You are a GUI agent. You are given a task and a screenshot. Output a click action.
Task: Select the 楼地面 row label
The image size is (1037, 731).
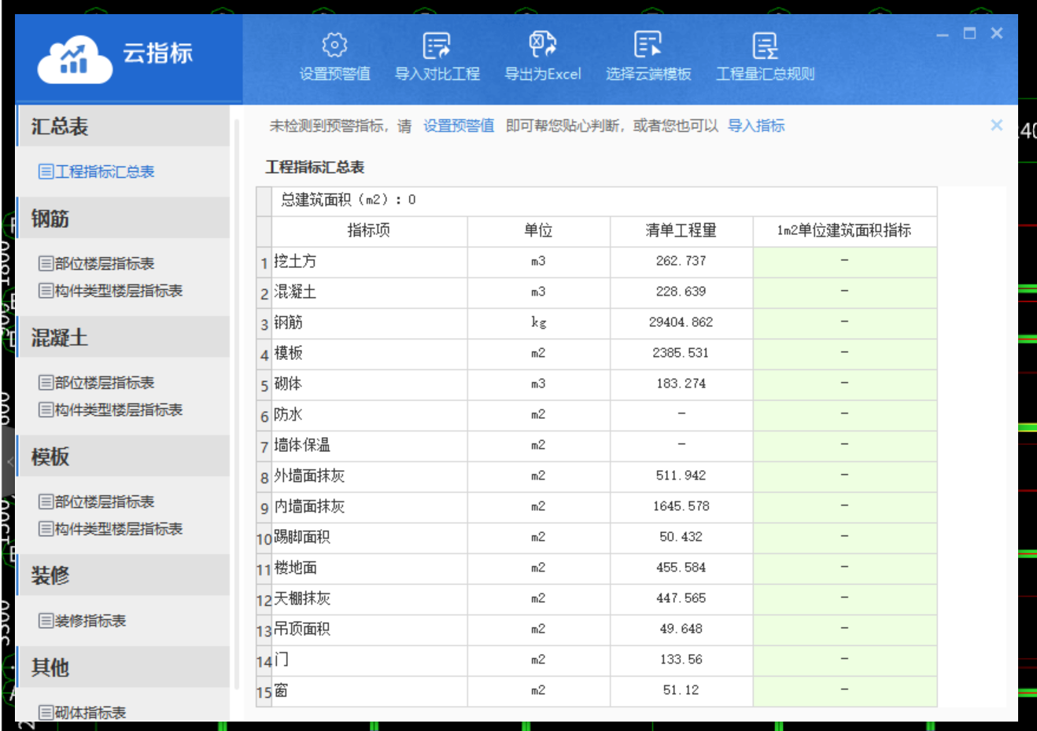[x=295, y=568]
